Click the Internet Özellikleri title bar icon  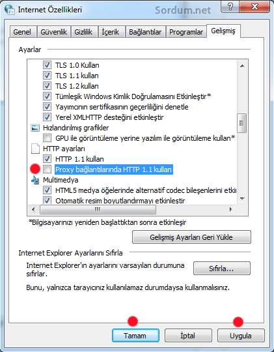coord(9,10)
